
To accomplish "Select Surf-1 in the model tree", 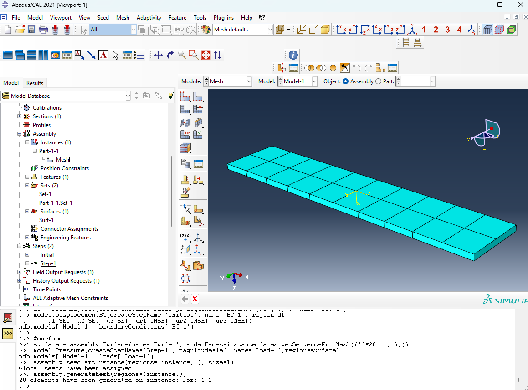I will 46,220.
